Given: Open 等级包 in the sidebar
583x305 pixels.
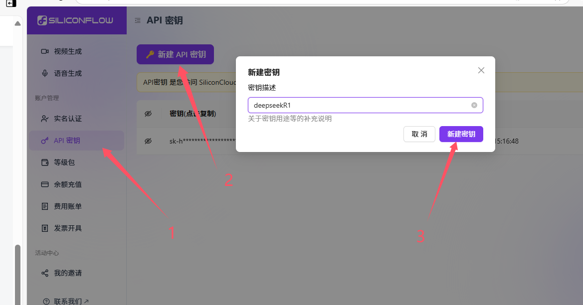Looking at the screenshot, I should [x=77, y=162].
